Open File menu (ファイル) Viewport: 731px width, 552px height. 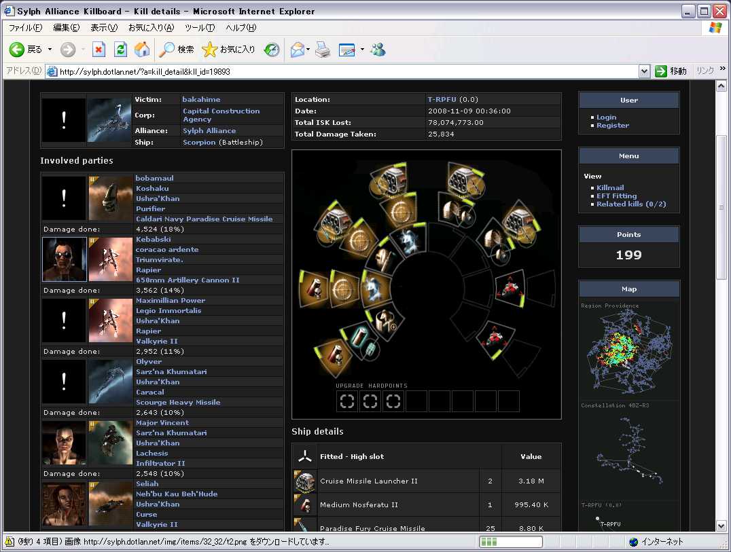pyautogui.click(x=26, y=28)
